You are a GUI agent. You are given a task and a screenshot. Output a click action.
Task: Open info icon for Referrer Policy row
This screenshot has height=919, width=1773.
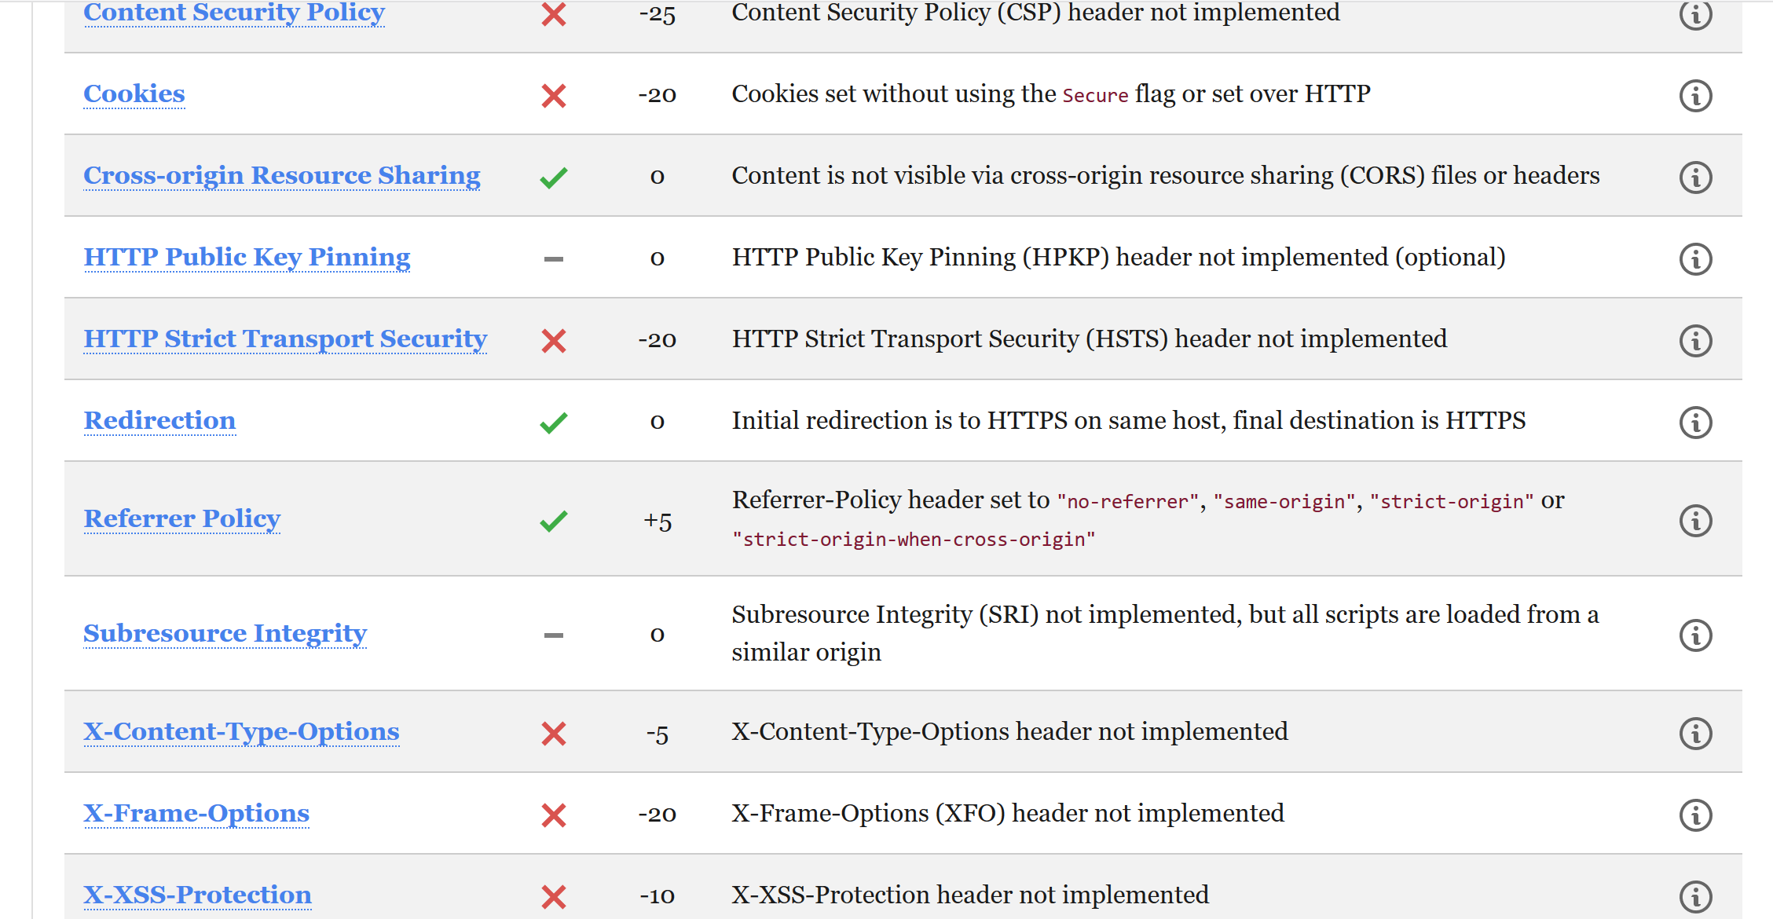coord(1695,521)
